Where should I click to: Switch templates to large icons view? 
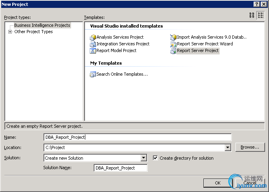[x=252, y=15]
